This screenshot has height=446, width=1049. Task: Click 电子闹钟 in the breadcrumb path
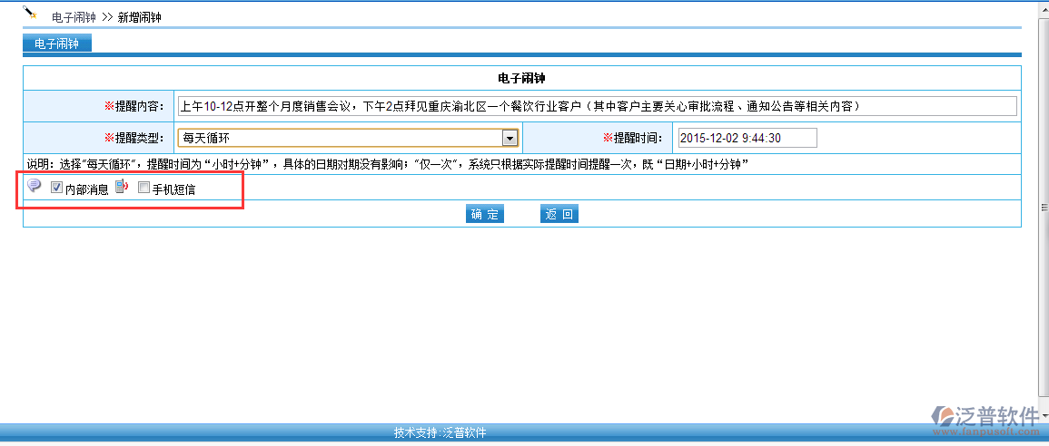coord(74,17)
